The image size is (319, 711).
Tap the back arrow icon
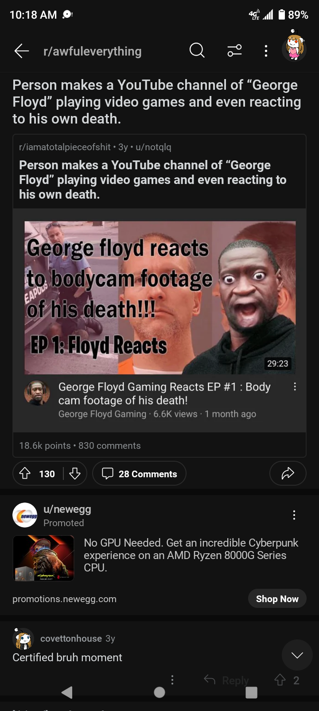21,51
